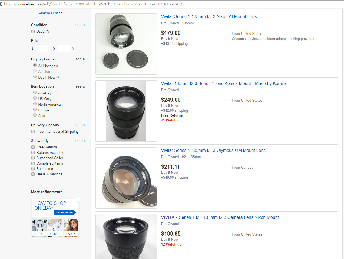The height and width of the screenshot is (259, 344).
Task: Check the Returns Accepted filter
Action: click(33, 152)
